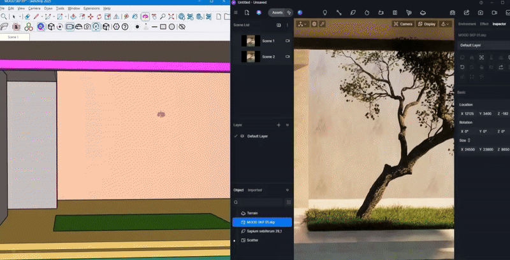Select the rectangle style icon in SketchUp
Screen dimensions: 510x260
[163, 27]
